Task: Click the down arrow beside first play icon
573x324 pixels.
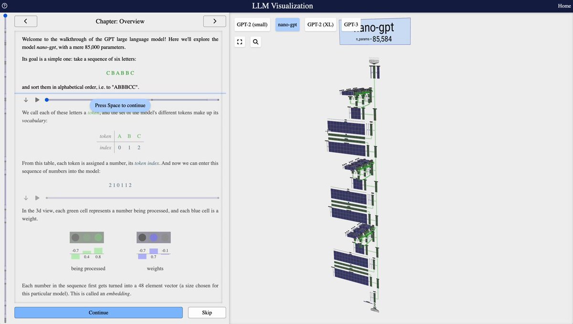Action: pos(26,100)
